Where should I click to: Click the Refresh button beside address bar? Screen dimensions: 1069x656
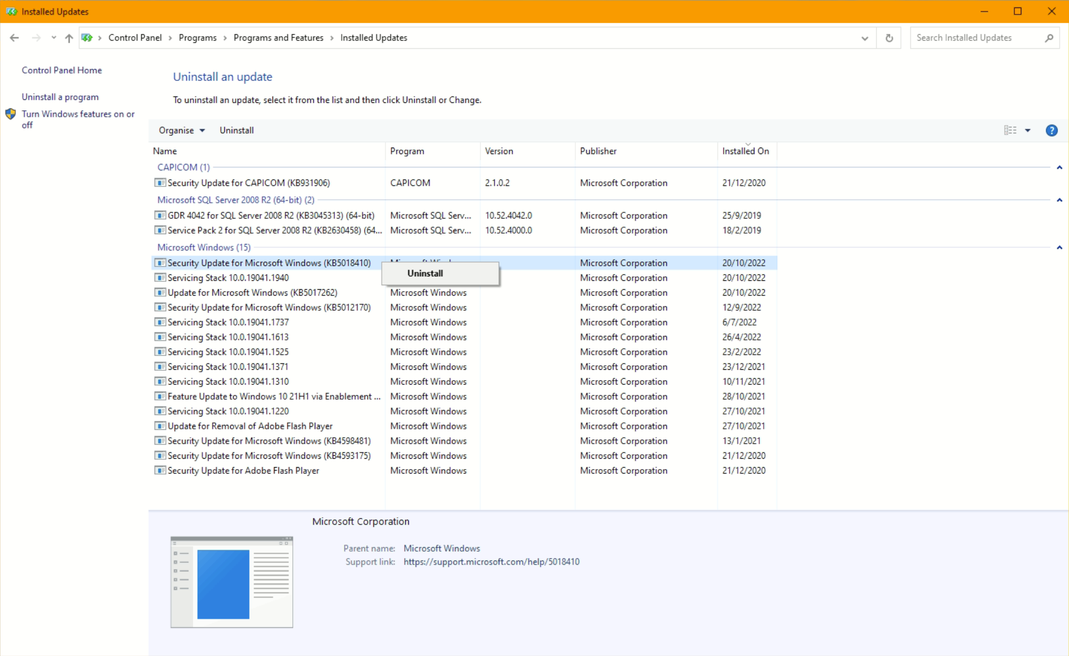[x=889, y=38]
